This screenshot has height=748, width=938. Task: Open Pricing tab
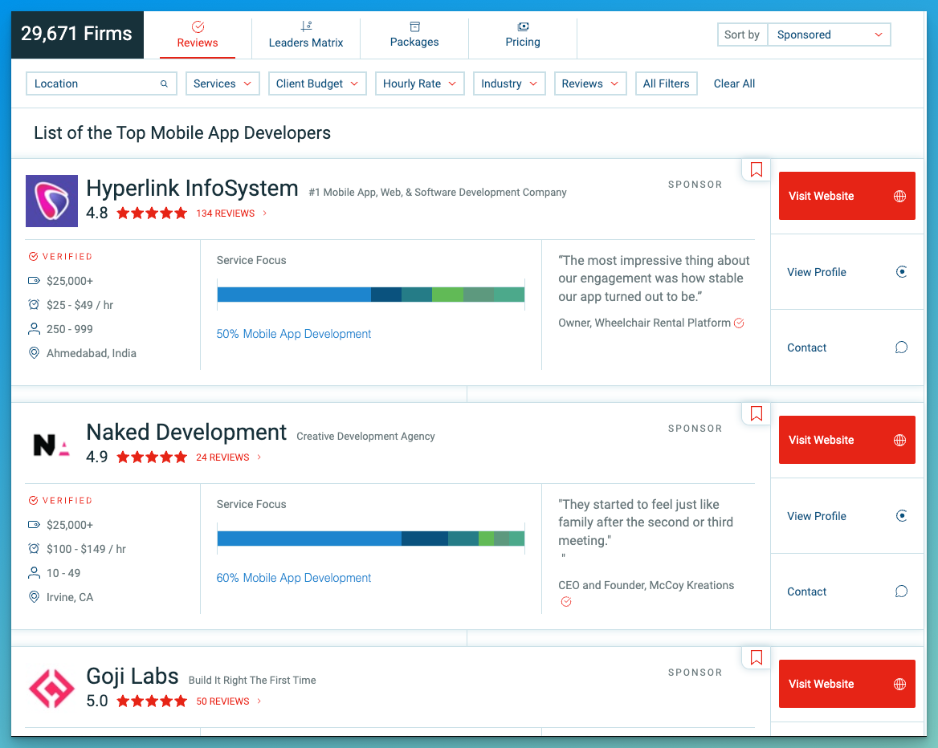[522, 35]
